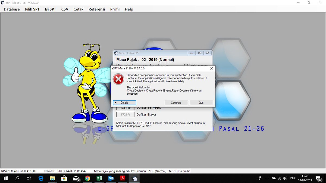Open Microsoft Edge from the taskbar
326x183 pixels.
pyautogui.click(x=41, y=178)
